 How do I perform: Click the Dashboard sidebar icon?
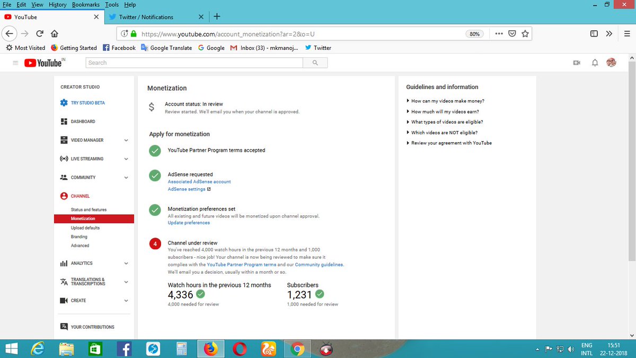point(64,121)
